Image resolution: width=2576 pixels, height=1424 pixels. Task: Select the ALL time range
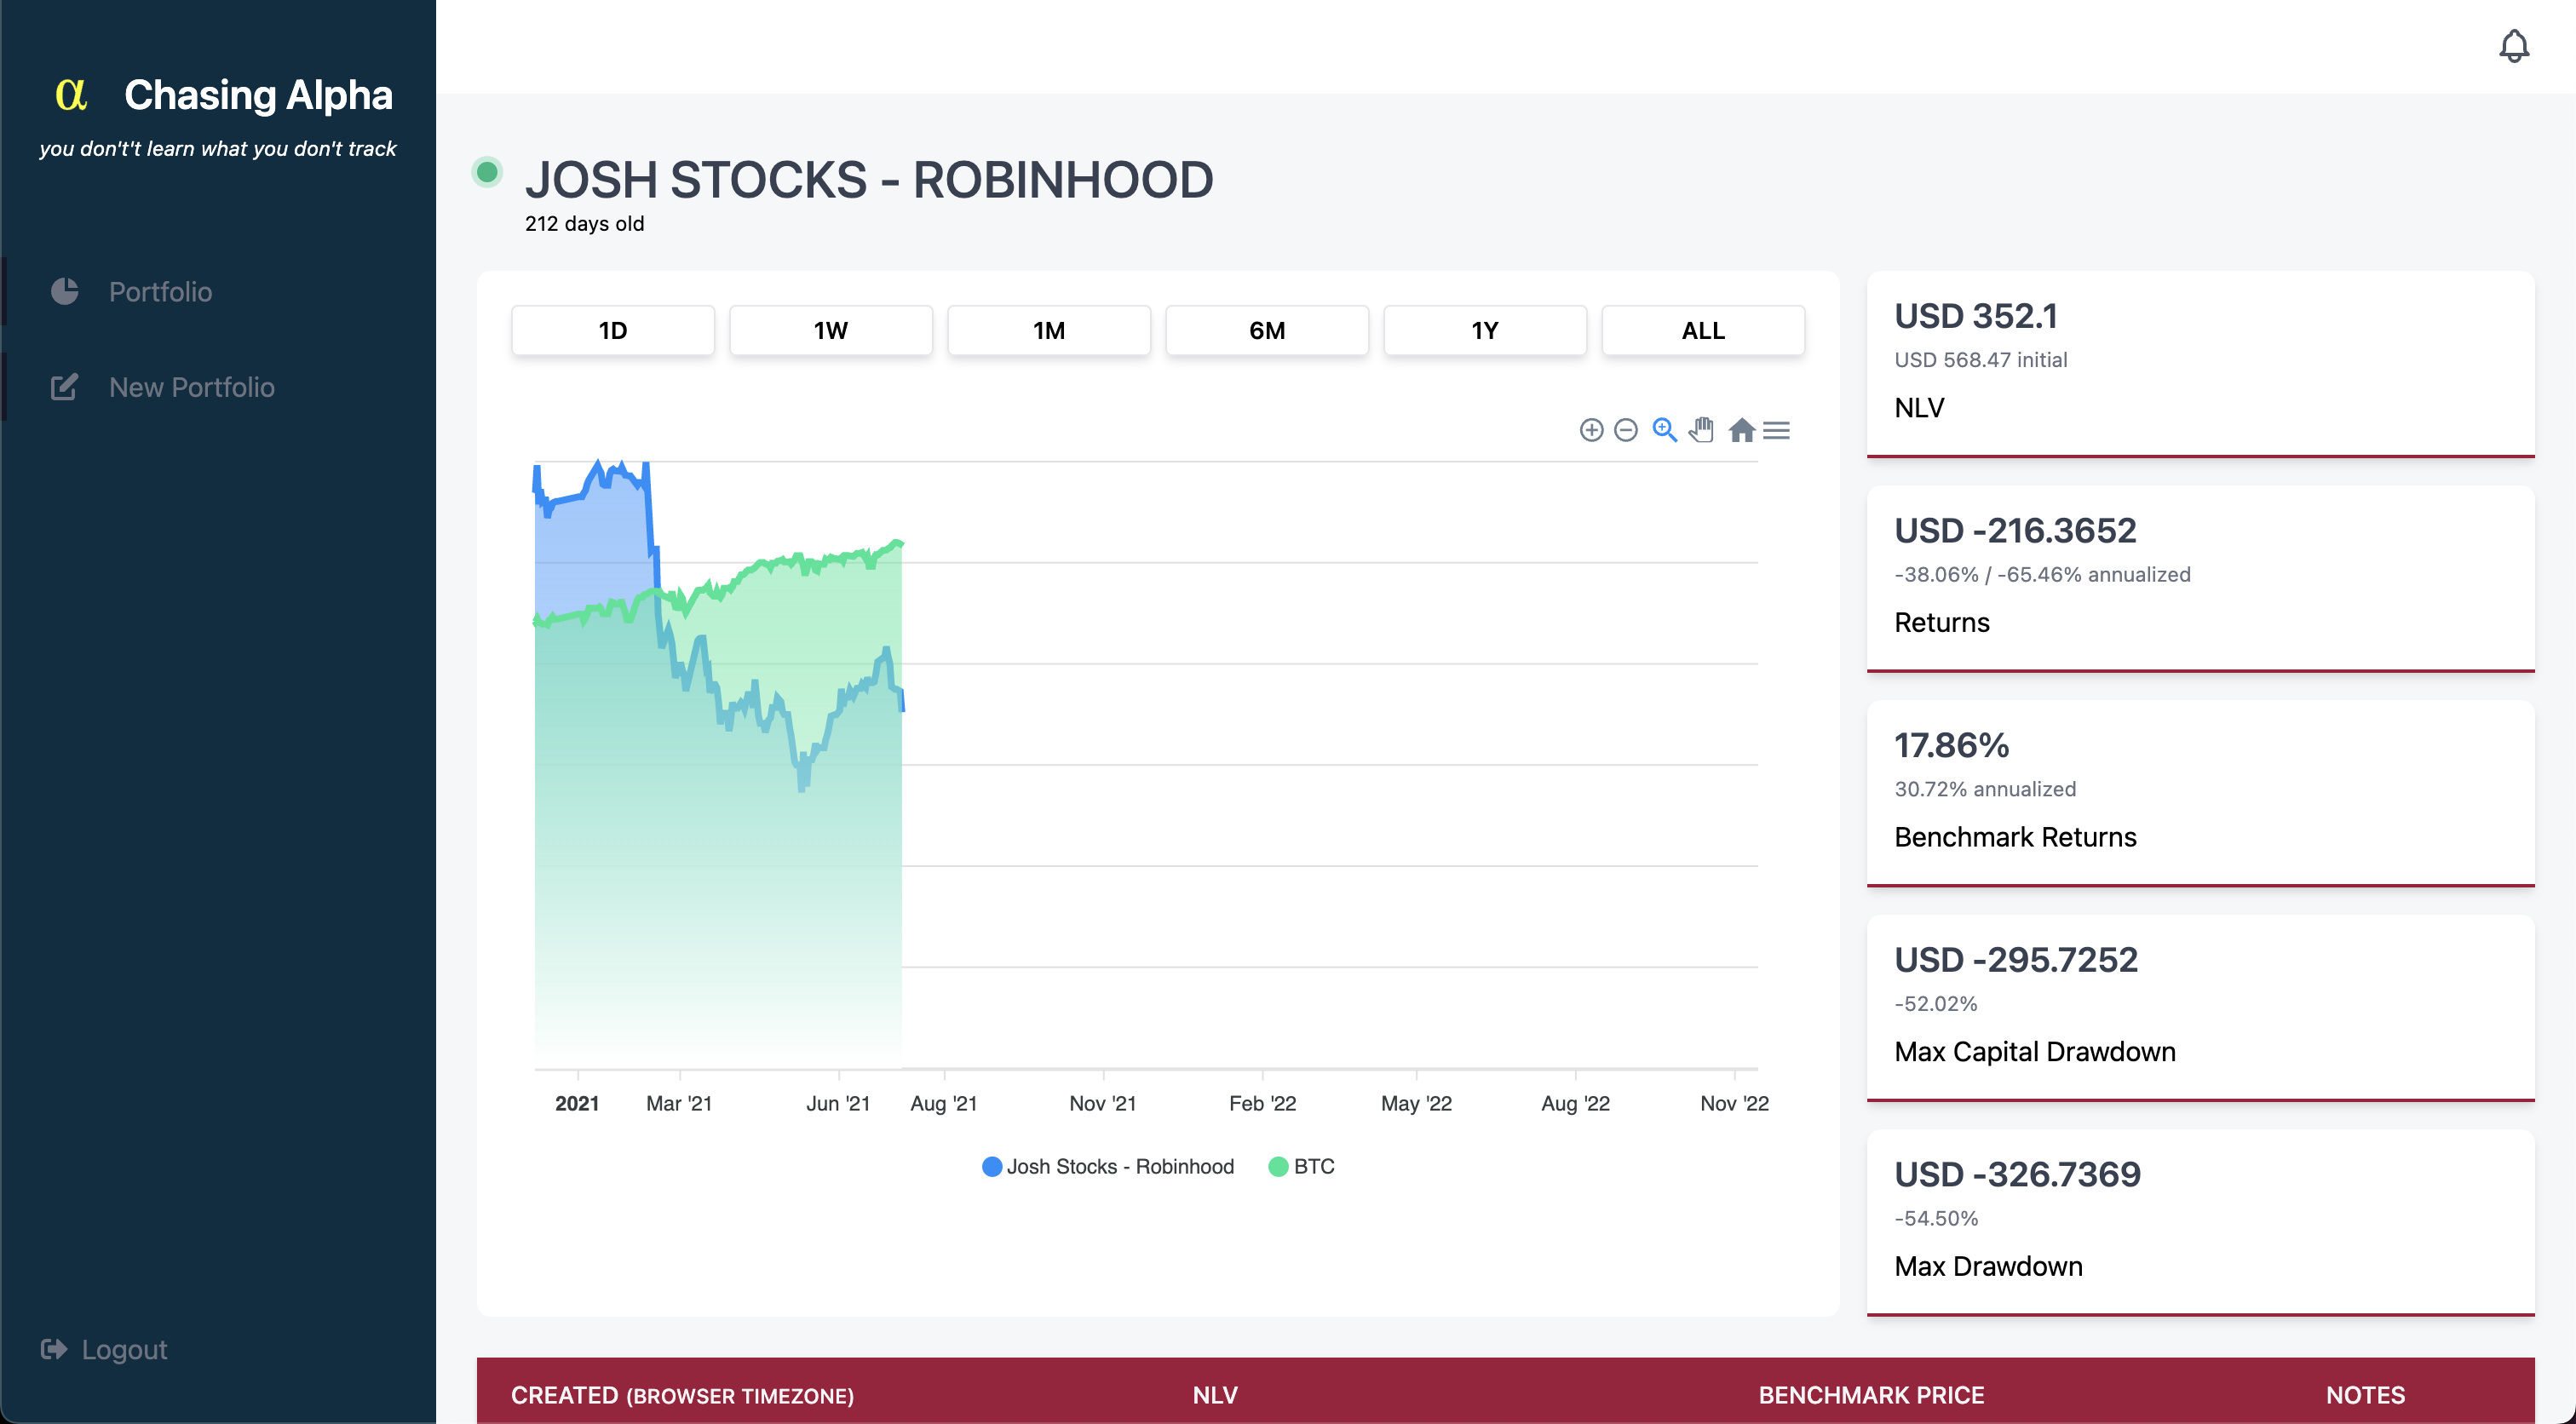(x=1703, y=330)
